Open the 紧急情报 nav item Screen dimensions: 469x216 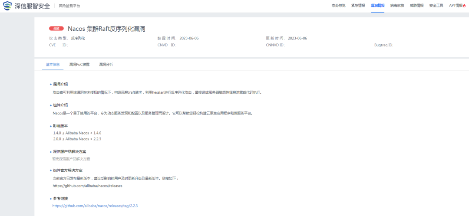click(x=358, y=5)
